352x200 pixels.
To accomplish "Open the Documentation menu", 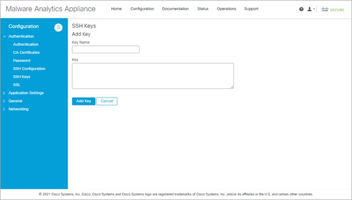I will (x=176, y=9).
